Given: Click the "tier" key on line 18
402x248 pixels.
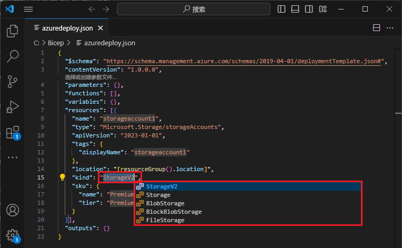Looking at the screenshot, I should [89, 203].
